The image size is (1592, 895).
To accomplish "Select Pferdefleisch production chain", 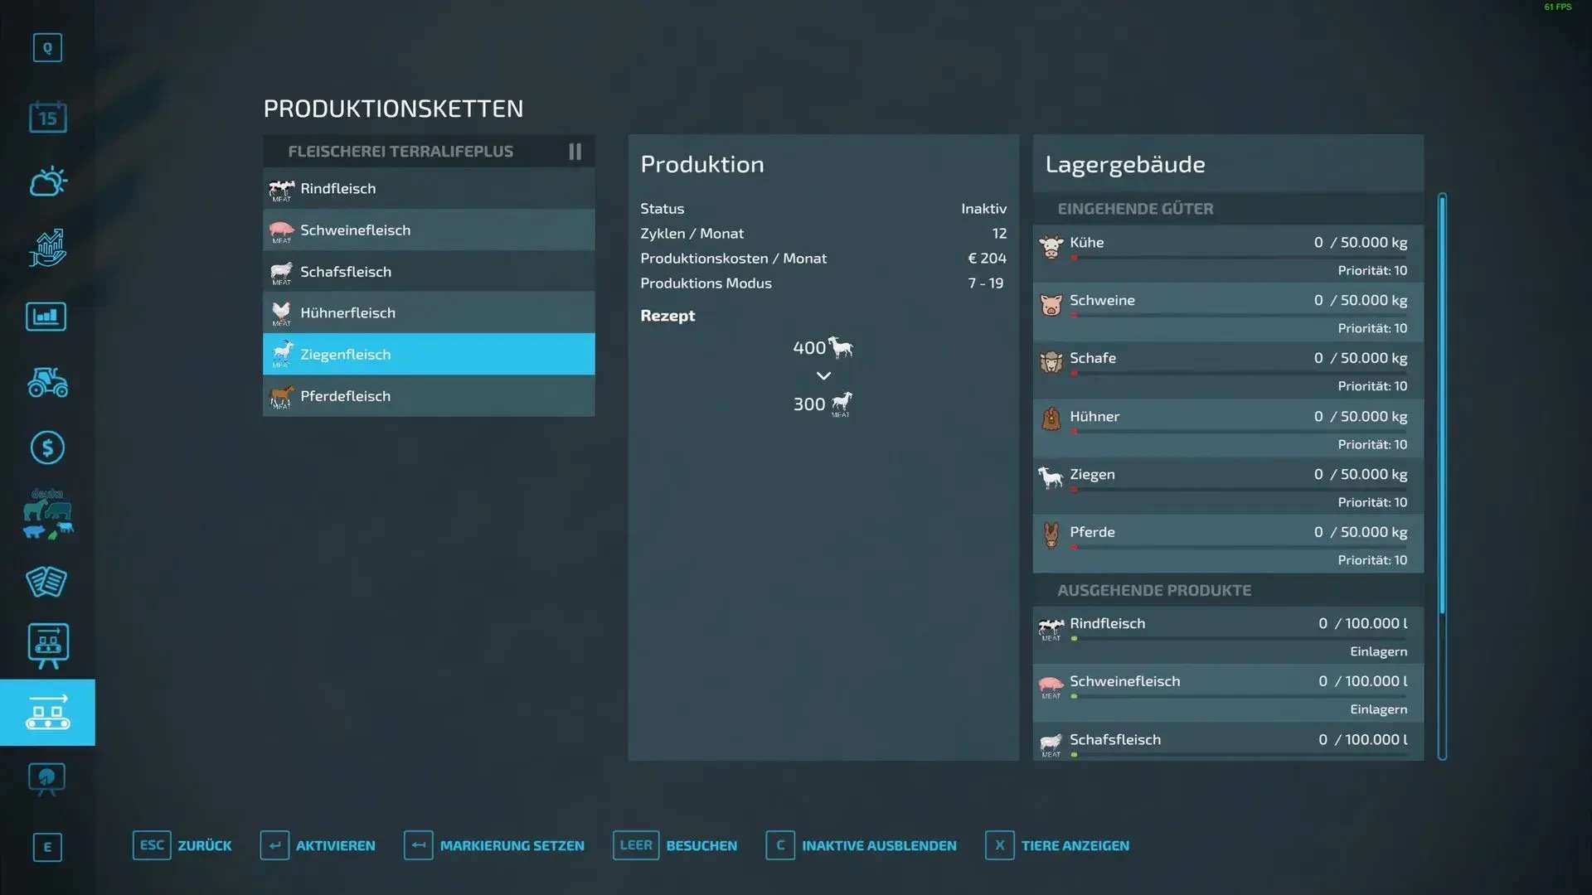I will coord(429,396).
